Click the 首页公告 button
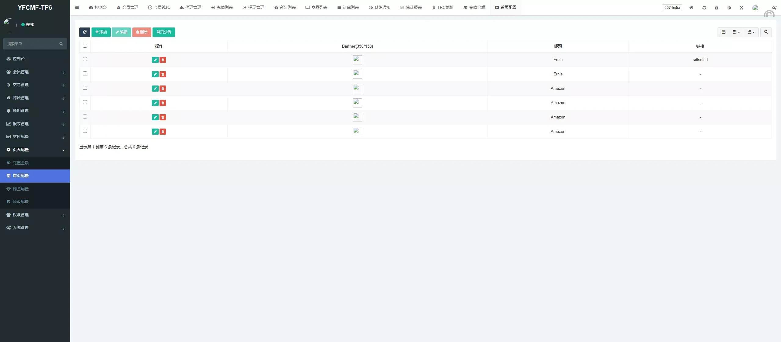The image size is (781, 342). [164, 32]
